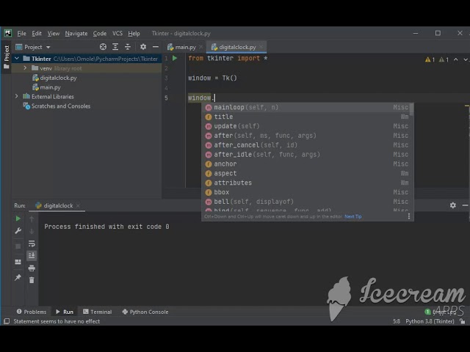470x352 pixels.
Task: Open the Run tool window button
Action: 65,312
